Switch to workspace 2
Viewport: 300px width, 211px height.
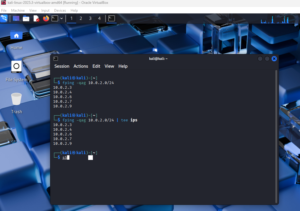[81, 18]
